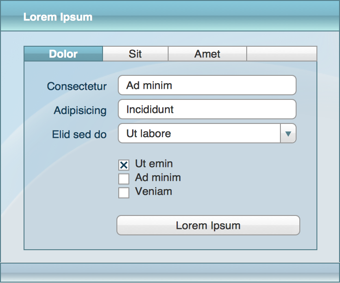The height and width of the screenshot is (283, 340).
Task: Click the bottom status bar
Action: (170, 272)
